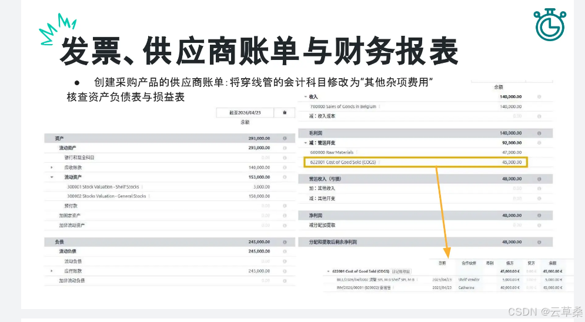Click info icon on 负债 row
Viewport: 585px width, 322px height.
pos(285,242)
